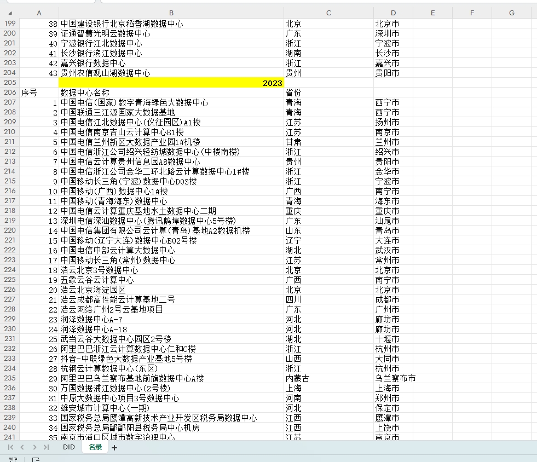Jump to first sheet with navigation arrow

(10, 447)
